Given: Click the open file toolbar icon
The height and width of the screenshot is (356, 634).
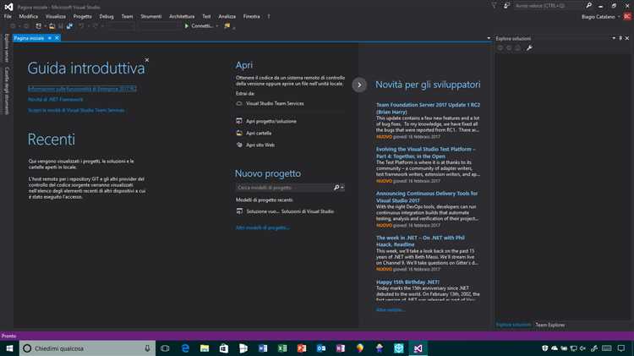Looking at the screenshot, I should [52, 26].
